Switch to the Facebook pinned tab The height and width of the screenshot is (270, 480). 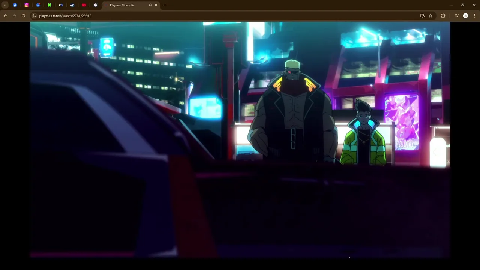pyautogui.click(x=15, y=5)
